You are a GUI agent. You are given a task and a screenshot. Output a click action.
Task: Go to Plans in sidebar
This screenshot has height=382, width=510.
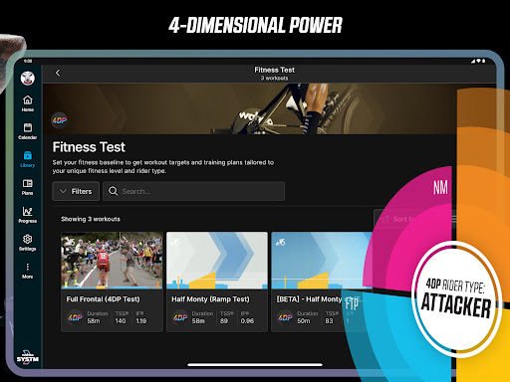[x=28, y=187]
